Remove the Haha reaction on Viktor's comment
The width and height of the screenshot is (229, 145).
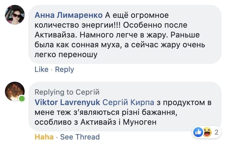coord(44,137)
